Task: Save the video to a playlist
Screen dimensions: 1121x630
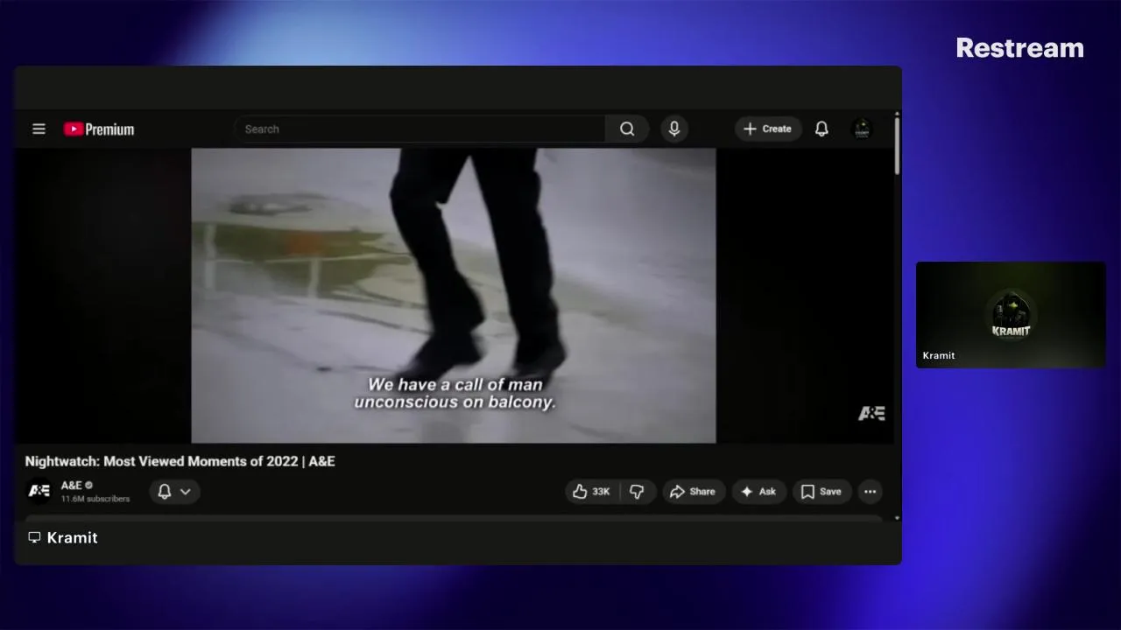Action: [x=822, y=492]
